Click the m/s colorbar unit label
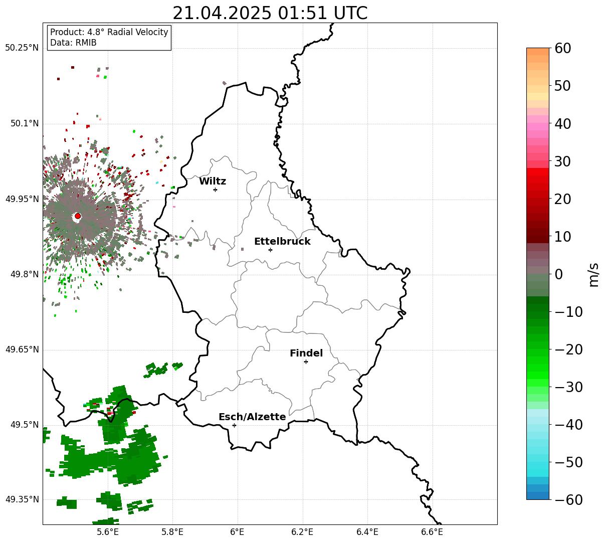Image resolution: width=605 pixels, height=542 pixels. coord(594,274)
